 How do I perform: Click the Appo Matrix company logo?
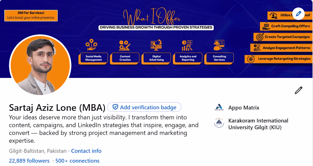tap(219, 108)
